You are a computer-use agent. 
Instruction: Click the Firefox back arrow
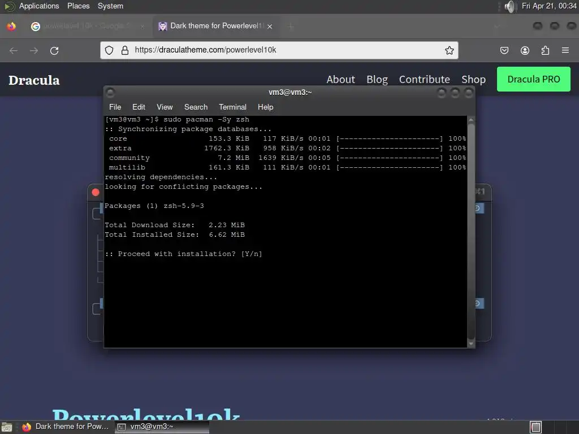pyautogui.click(x=14, y=50)
